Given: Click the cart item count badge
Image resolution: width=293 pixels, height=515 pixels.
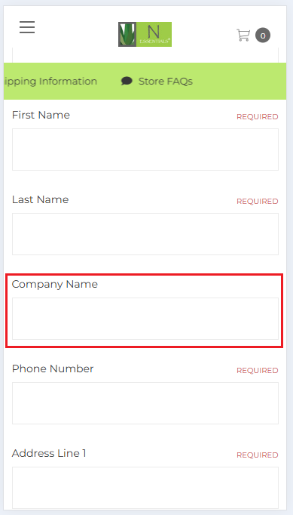Looking at the screenshot, I should [263, 35].
